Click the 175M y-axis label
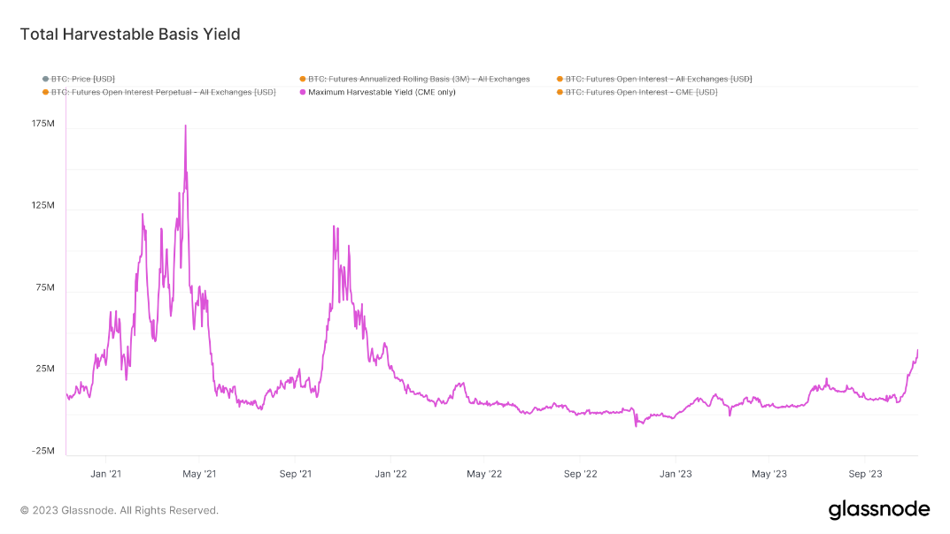Viewport: 950px width, 534px height. tap(43, 124)
